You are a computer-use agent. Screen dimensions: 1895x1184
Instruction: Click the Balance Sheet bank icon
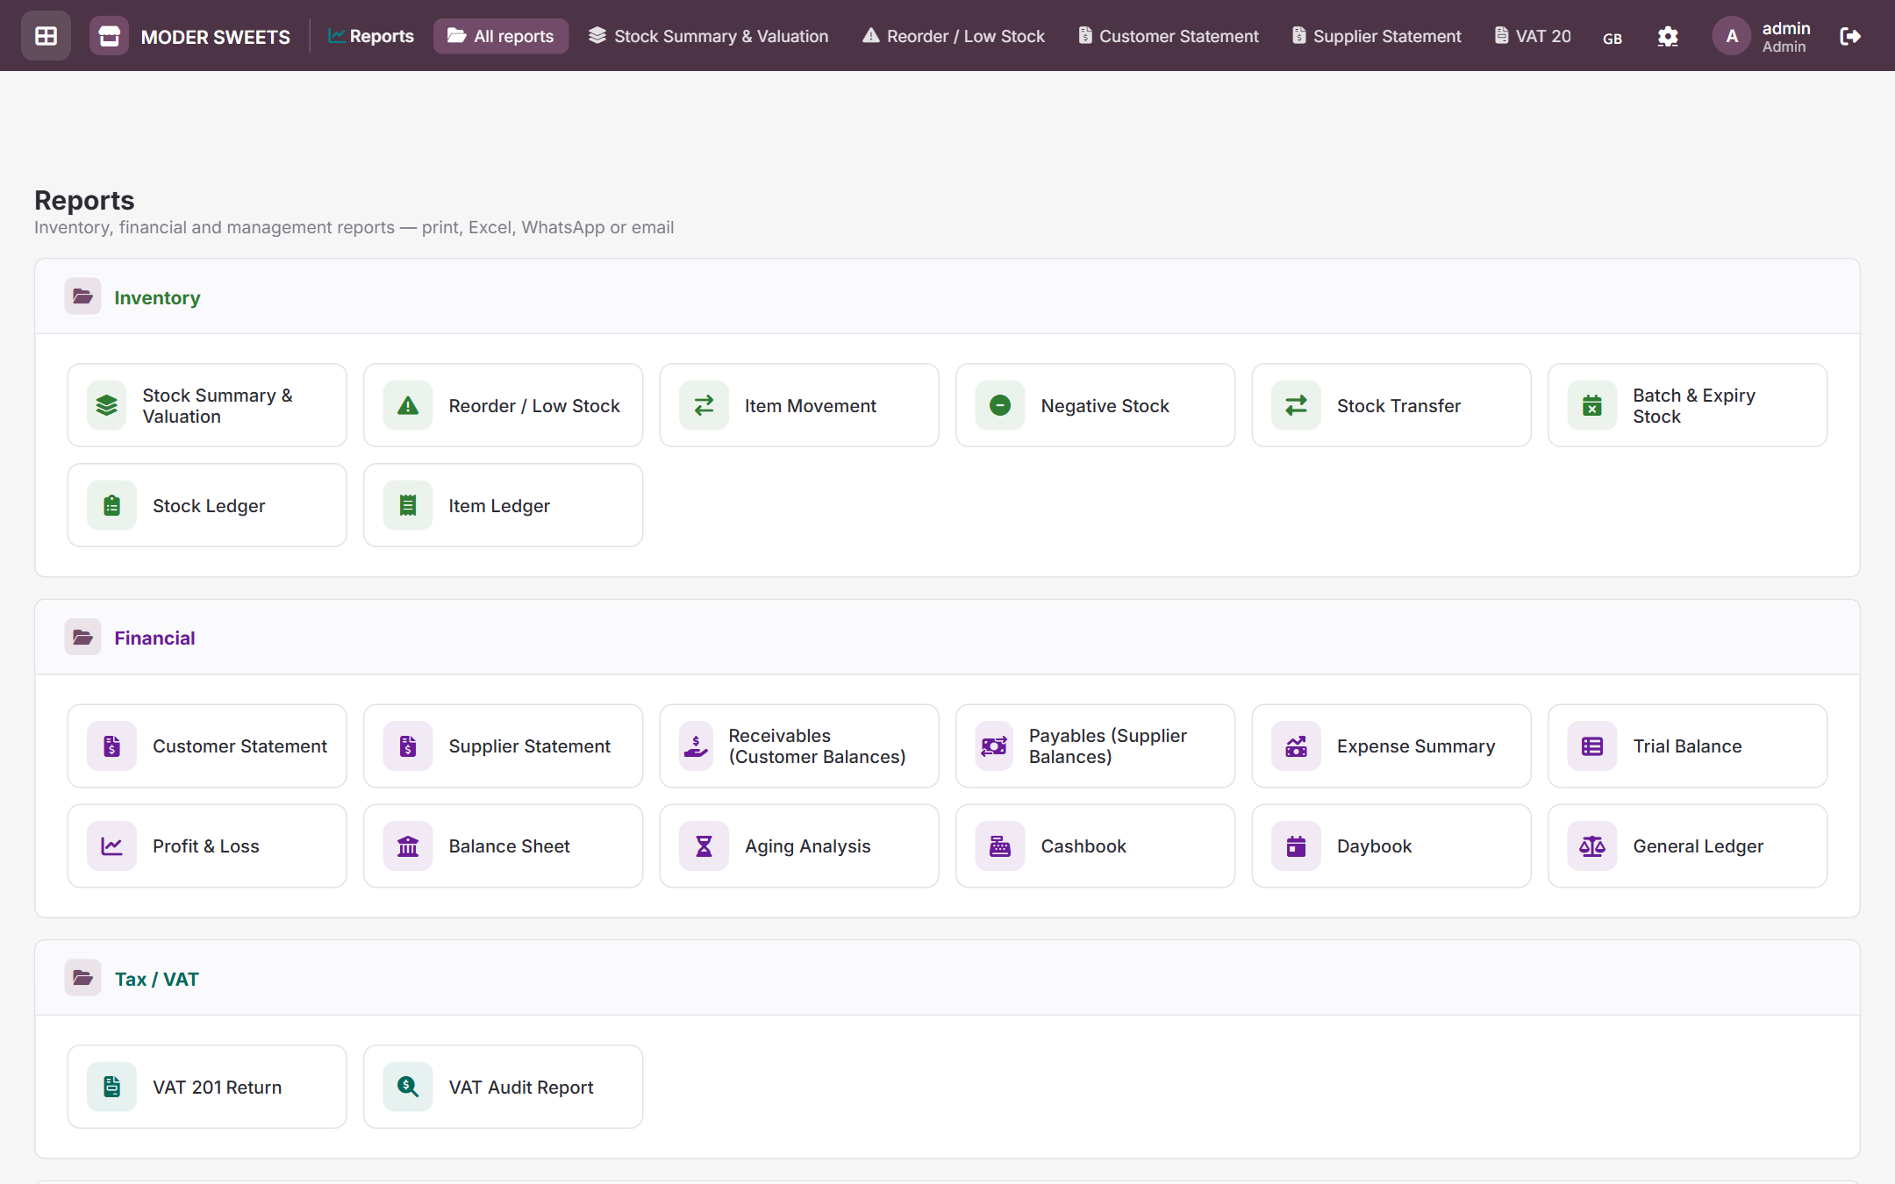[x=408, y=846]
